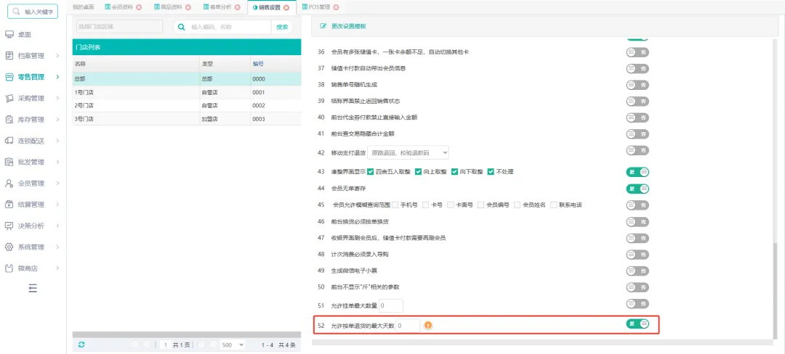Close the 客单分析 tab
The width and height of the screenshot is (785, 354).
click(237, 7)
